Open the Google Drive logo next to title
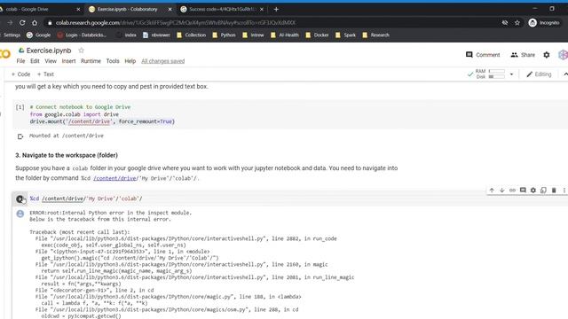 click(21, 51)
